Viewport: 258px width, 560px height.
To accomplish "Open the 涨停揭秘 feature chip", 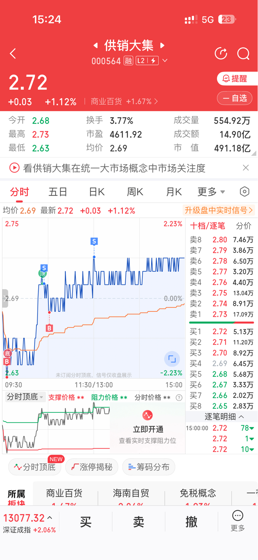I will [x=92, y=467].
